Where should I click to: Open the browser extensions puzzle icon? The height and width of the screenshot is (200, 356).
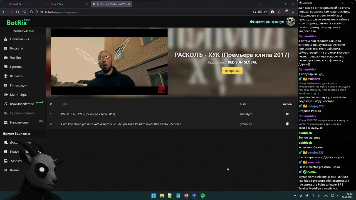279,12
